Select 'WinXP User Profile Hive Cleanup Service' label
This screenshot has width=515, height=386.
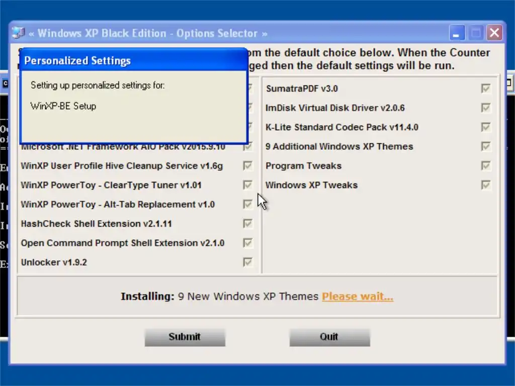click(122, 166)
